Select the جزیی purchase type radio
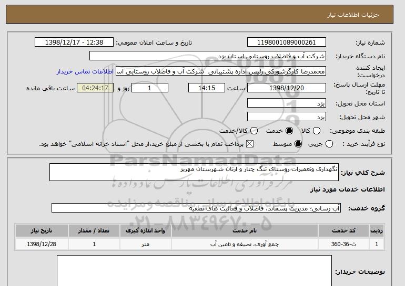This screenshot has width=405, height=286. (329, 144)
